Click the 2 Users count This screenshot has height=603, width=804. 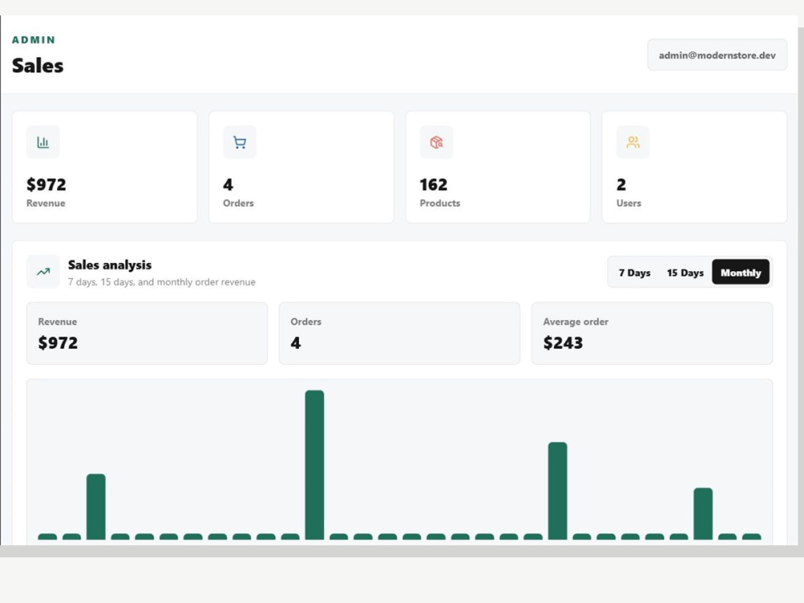click(621, 185)
